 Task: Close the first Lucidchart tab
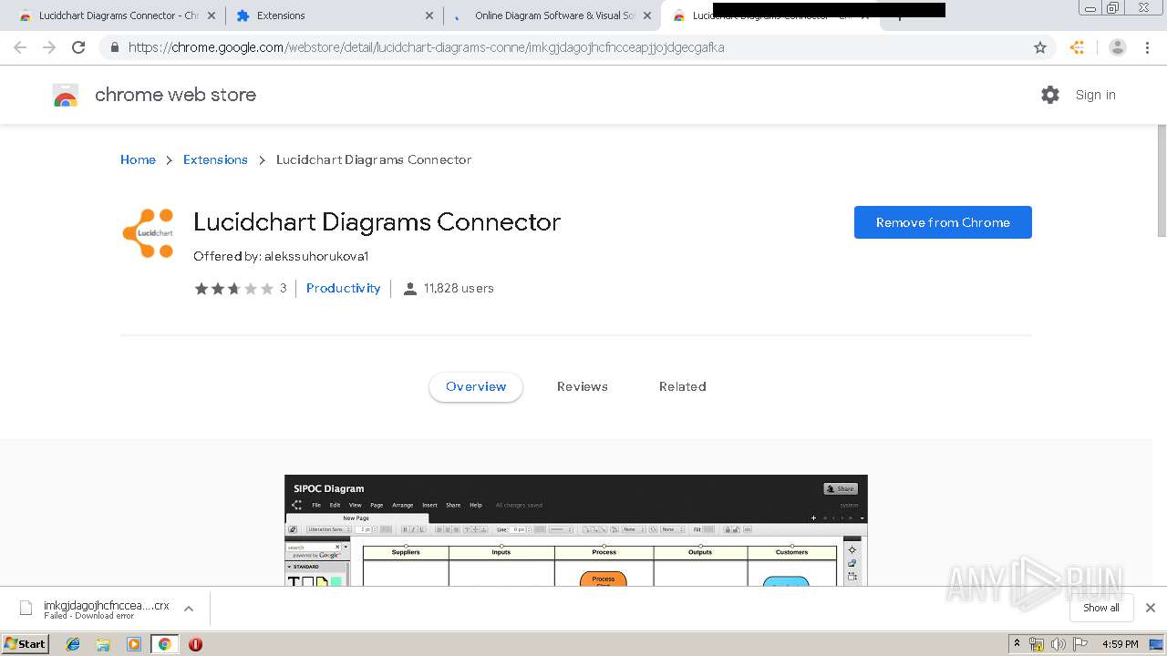pyautogui.click(x=211, y=15)
